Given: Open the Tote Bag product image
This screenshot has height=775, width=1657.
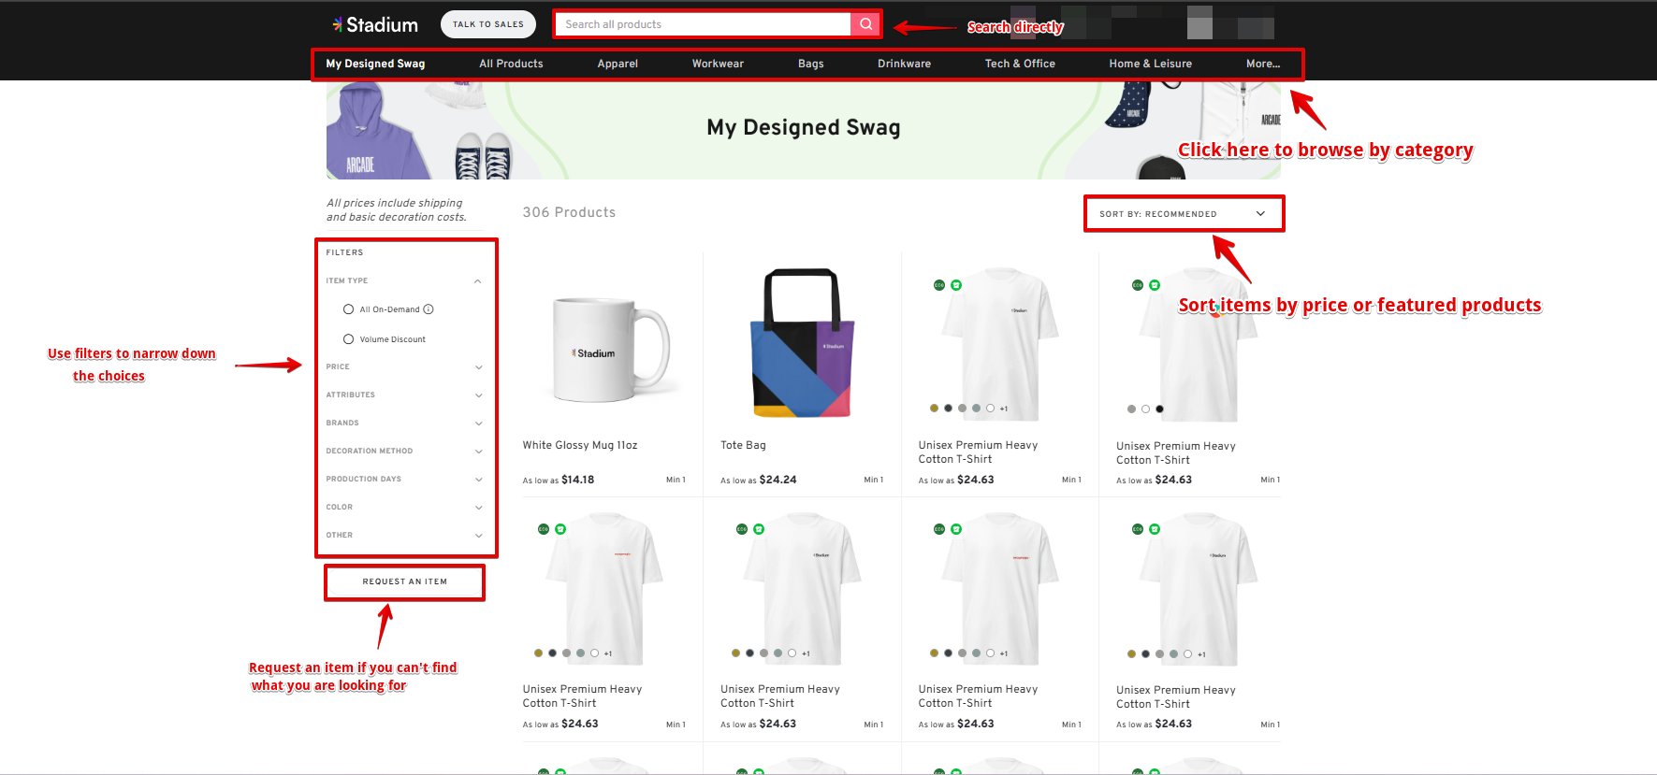Looking at the screenshot, I should click(802, 344).
